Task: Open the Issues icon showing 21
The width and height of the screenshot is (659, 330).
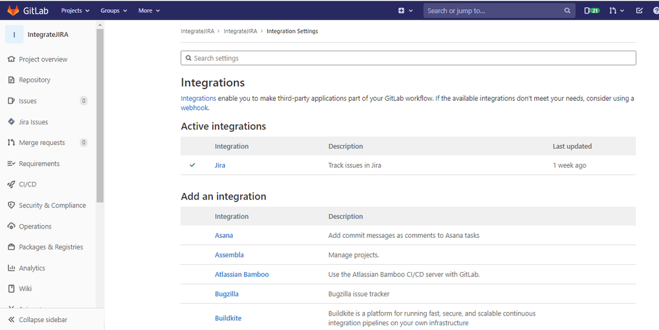Action: pyautogui.click(x=592, y=11)
